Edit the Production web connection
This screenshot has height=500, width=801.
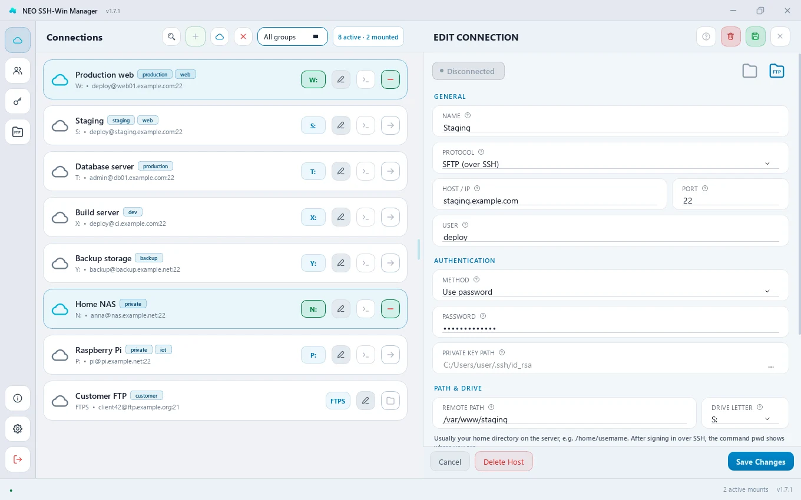[x=341, y=79]
